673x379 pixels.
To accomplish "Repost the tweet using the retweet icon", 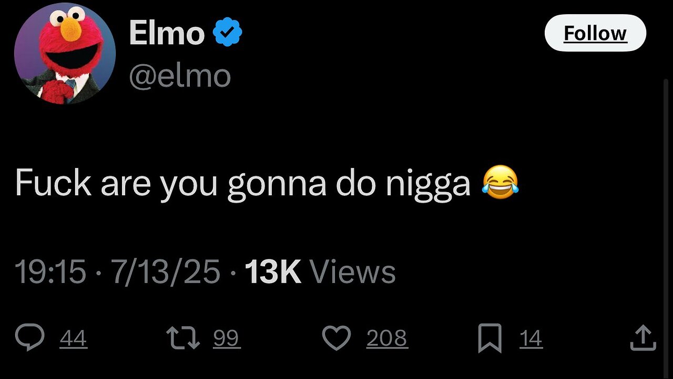I will pos(183,338).
